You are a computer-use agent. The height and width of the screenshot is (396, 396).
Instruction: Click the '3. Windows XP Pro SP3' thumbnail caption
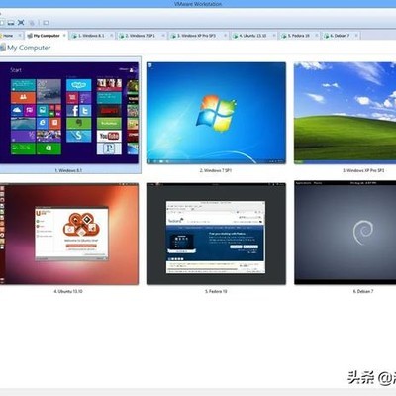[363, 170]
